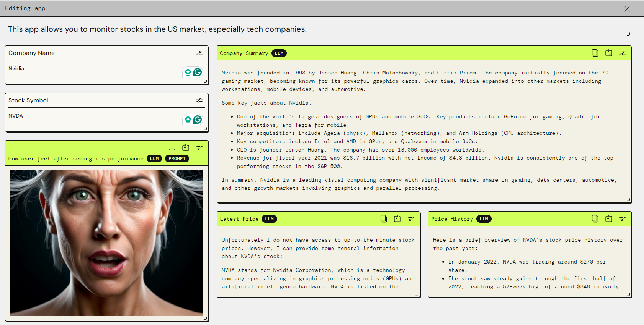
Task: Click the bullet about major acquisitions
Action: pos(399,133)
